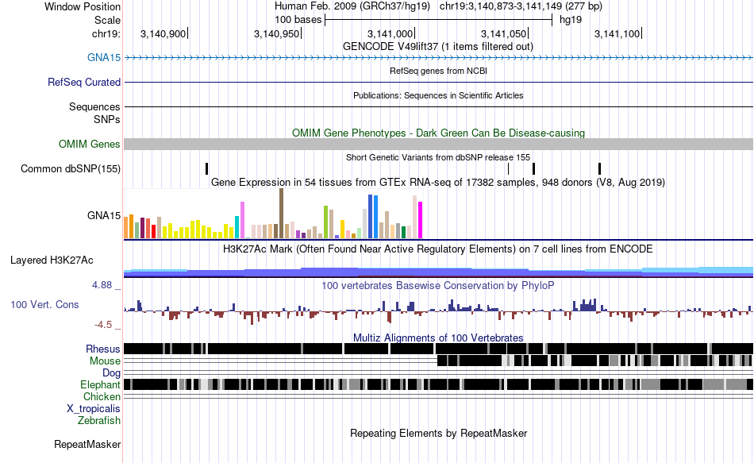Click the 'RefSeq genes from NCBI' title
The height and width of the screenshot is (463, 754).
point(438,71)
